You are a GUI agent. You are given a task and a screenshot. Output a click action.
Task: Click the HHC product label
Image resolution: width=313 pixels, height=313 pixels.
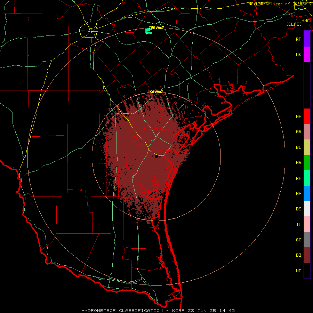tap(306, 21)
